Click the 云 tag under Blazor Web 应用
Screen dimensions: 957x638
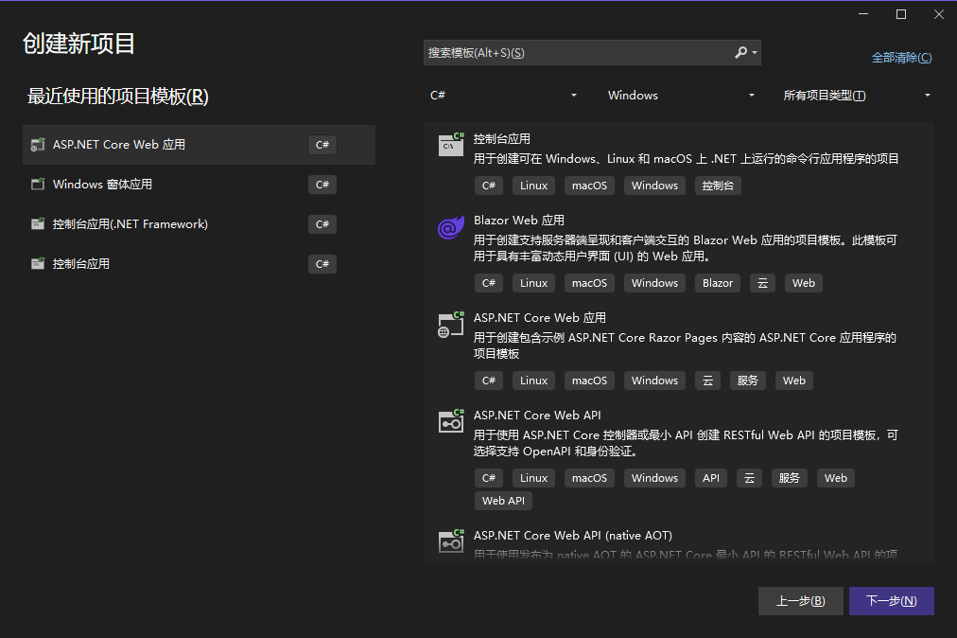pyautogui.click(x=762, y=283)
